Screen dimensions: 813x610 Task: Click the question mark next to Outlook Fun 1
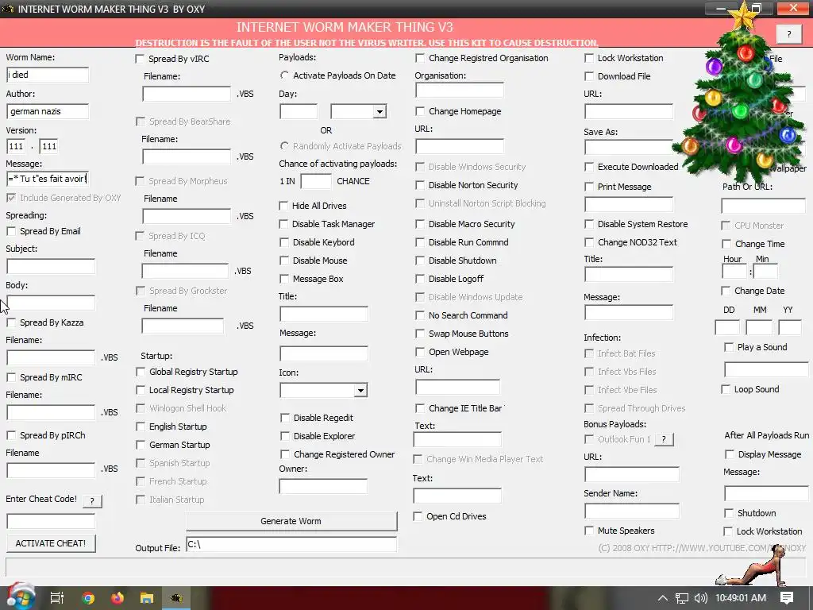click(x=664, y=439)
